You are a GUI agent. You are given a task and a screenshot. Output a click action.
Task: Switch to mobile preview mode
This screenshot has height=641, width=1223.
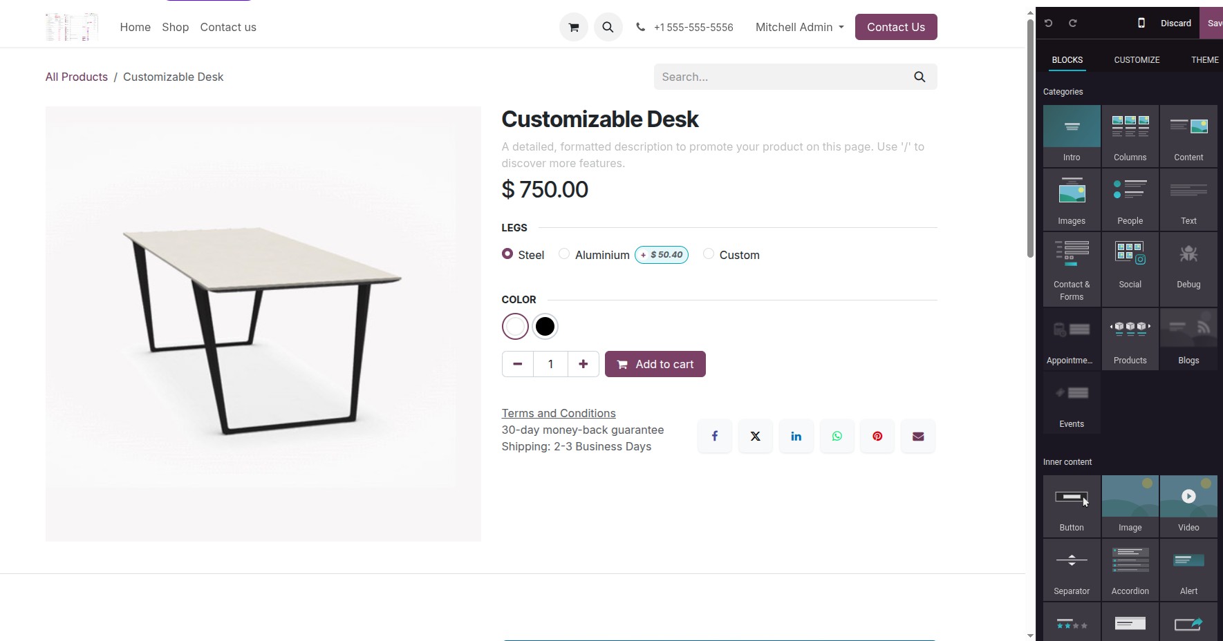[1141, 23]
